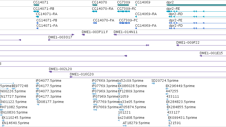226x127 pixels.
Task: Click BAC clone DME1-016G20 label
Action: coord(82,74)
